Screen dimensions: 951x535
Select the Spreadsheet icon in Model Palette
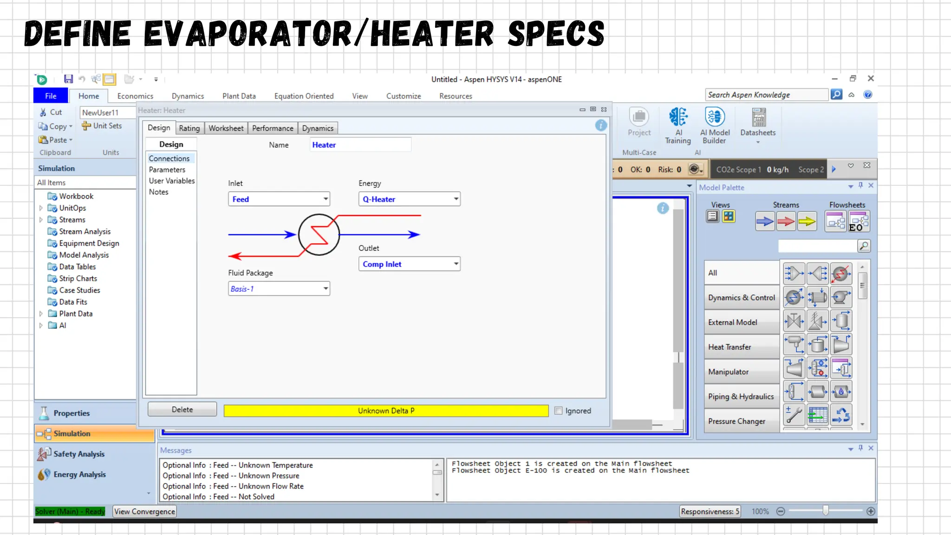point(817,415)
